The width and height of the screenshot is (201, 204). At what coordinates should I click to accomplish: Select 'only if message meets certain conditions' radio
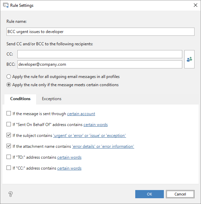[x=9, y=85]
